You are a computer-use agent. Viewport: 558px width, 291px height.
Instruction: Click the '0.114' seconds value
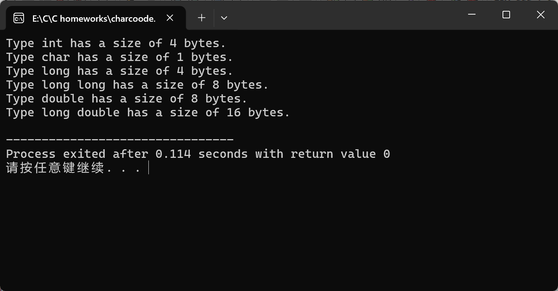[x=173, y=154]
